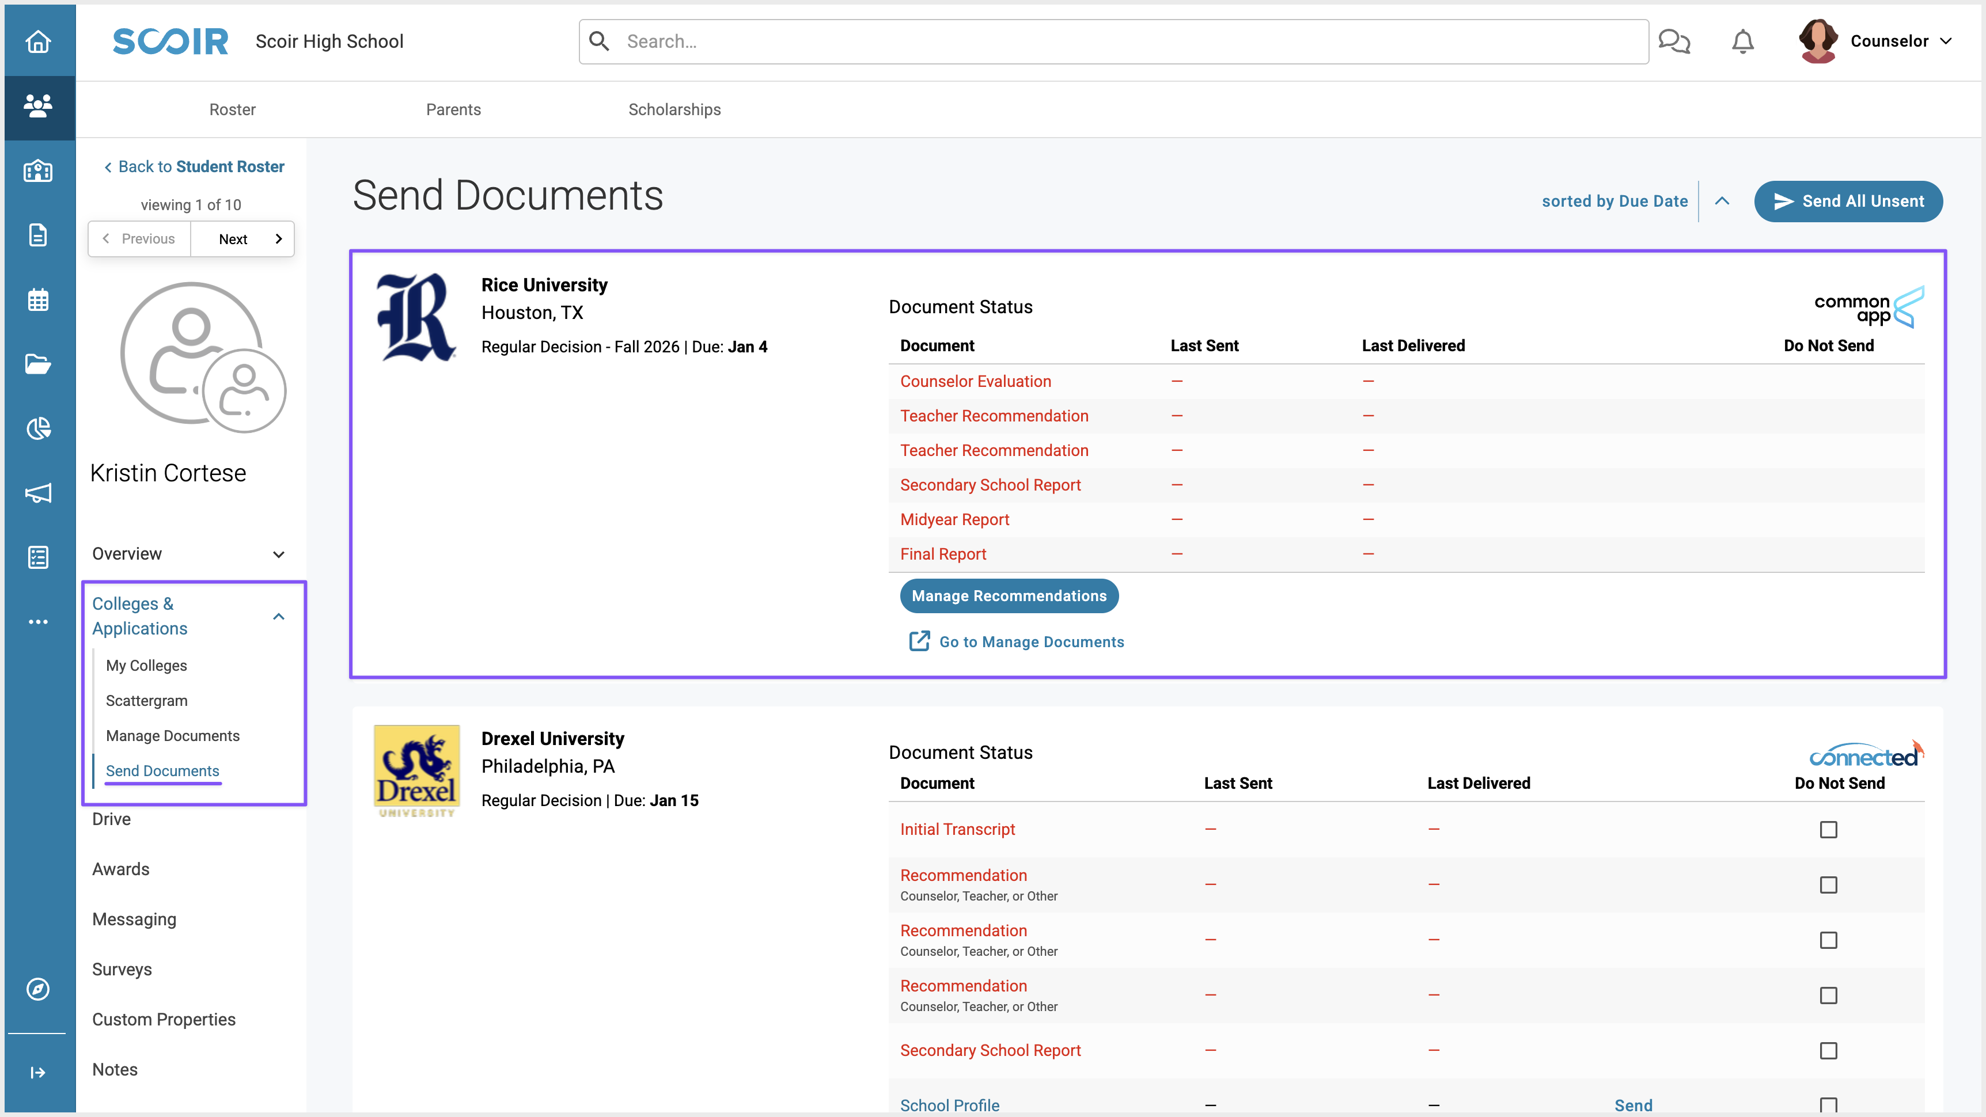Expand the sidebar with the arrow icon
This screenshot has height=1117, width=1986.
pyautogui.click(x=38, y=1072)
